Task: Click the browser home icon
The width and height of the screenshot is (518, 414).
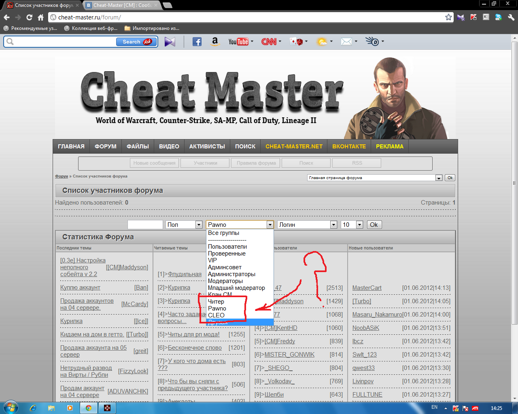Action: [x=40, y=17]
